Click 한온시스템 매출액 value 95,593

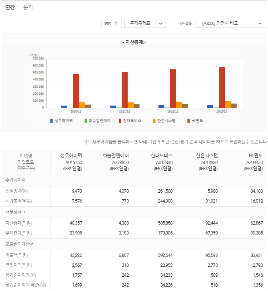click(x=212, y=255)
